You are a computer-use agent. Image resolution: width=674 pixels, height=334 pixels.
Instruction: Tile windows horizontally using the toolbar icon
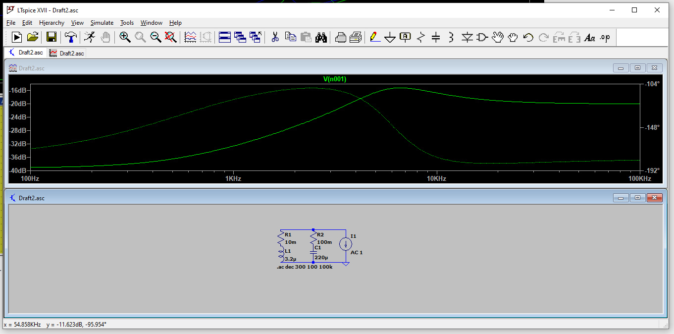click(x=225, y=37)
